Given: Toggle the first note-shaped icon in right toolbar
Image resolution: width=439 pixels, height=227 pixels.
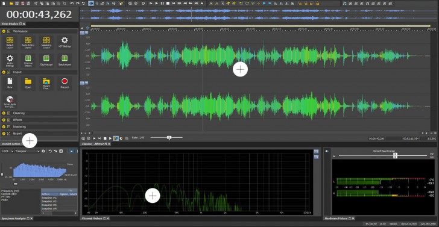Looking at the screenshot, I should coord(345,4).
